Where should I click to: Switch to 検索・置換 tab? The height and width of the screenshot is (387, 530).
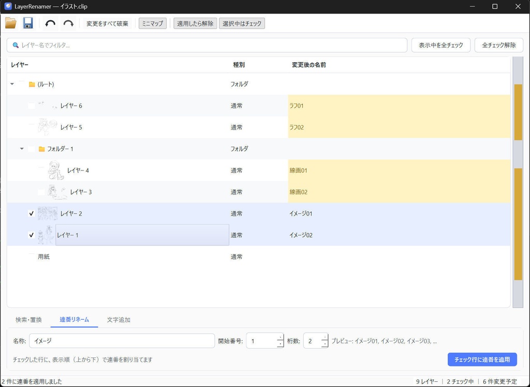[29, 320]
